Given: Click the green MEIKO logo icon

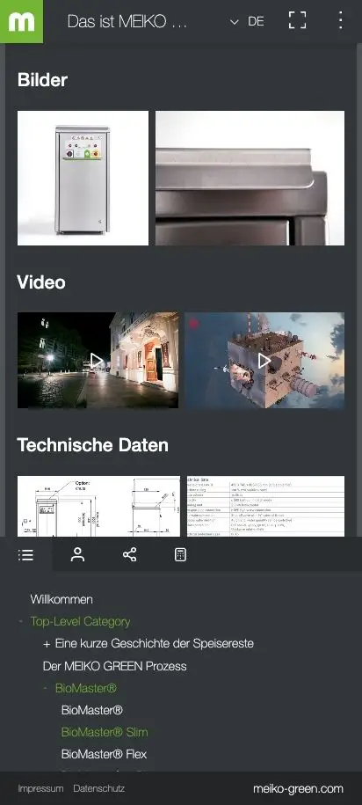Looking at the screenshot, I should 22,22.
